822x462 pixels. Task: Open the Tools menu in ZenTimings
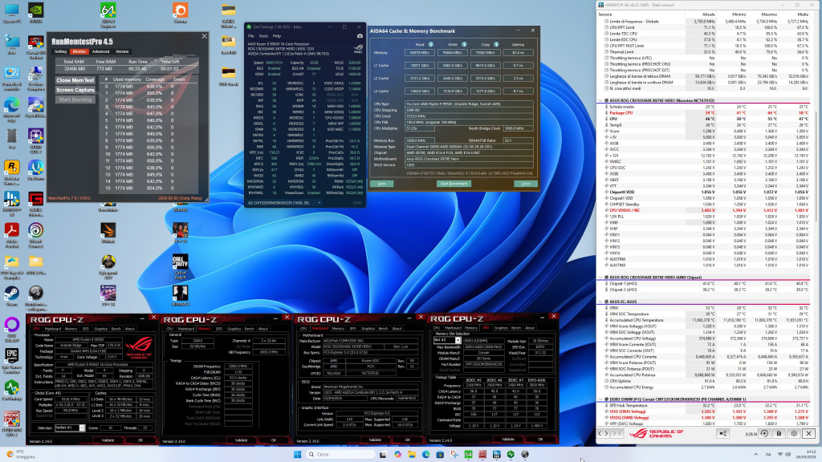(x=263, y=36)
